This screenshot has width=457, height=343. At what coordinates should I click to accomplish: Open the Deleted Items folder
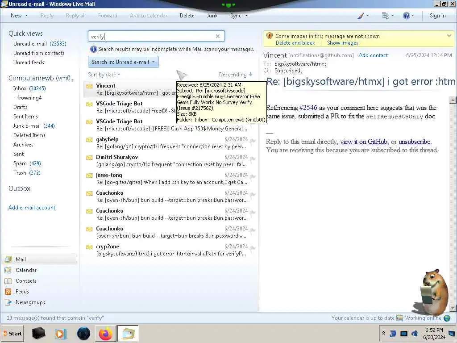point(29,135)
